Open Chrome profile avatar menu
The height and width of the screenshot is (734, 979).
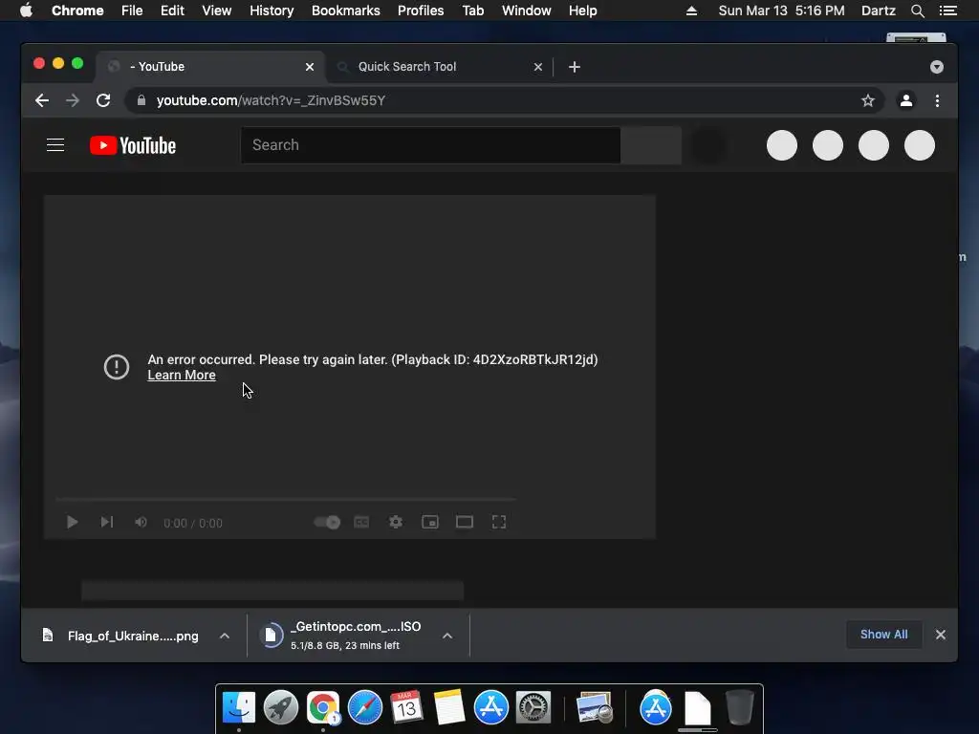point(906,100)
